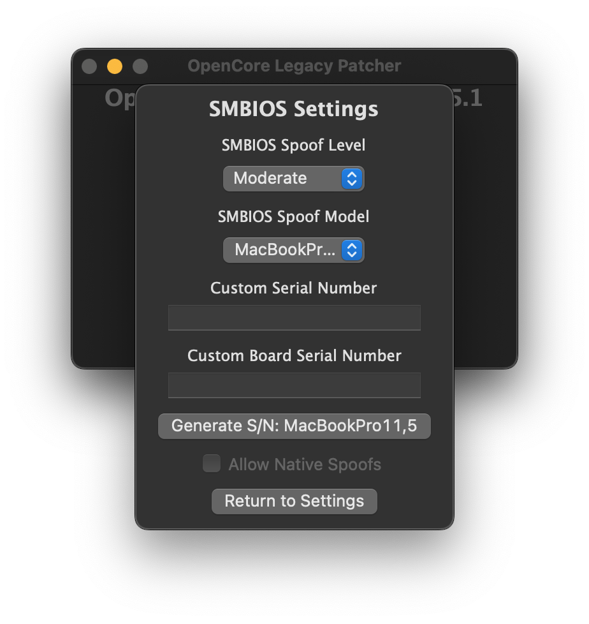Click the leftmost gray close window button

(x=89, y=66)
